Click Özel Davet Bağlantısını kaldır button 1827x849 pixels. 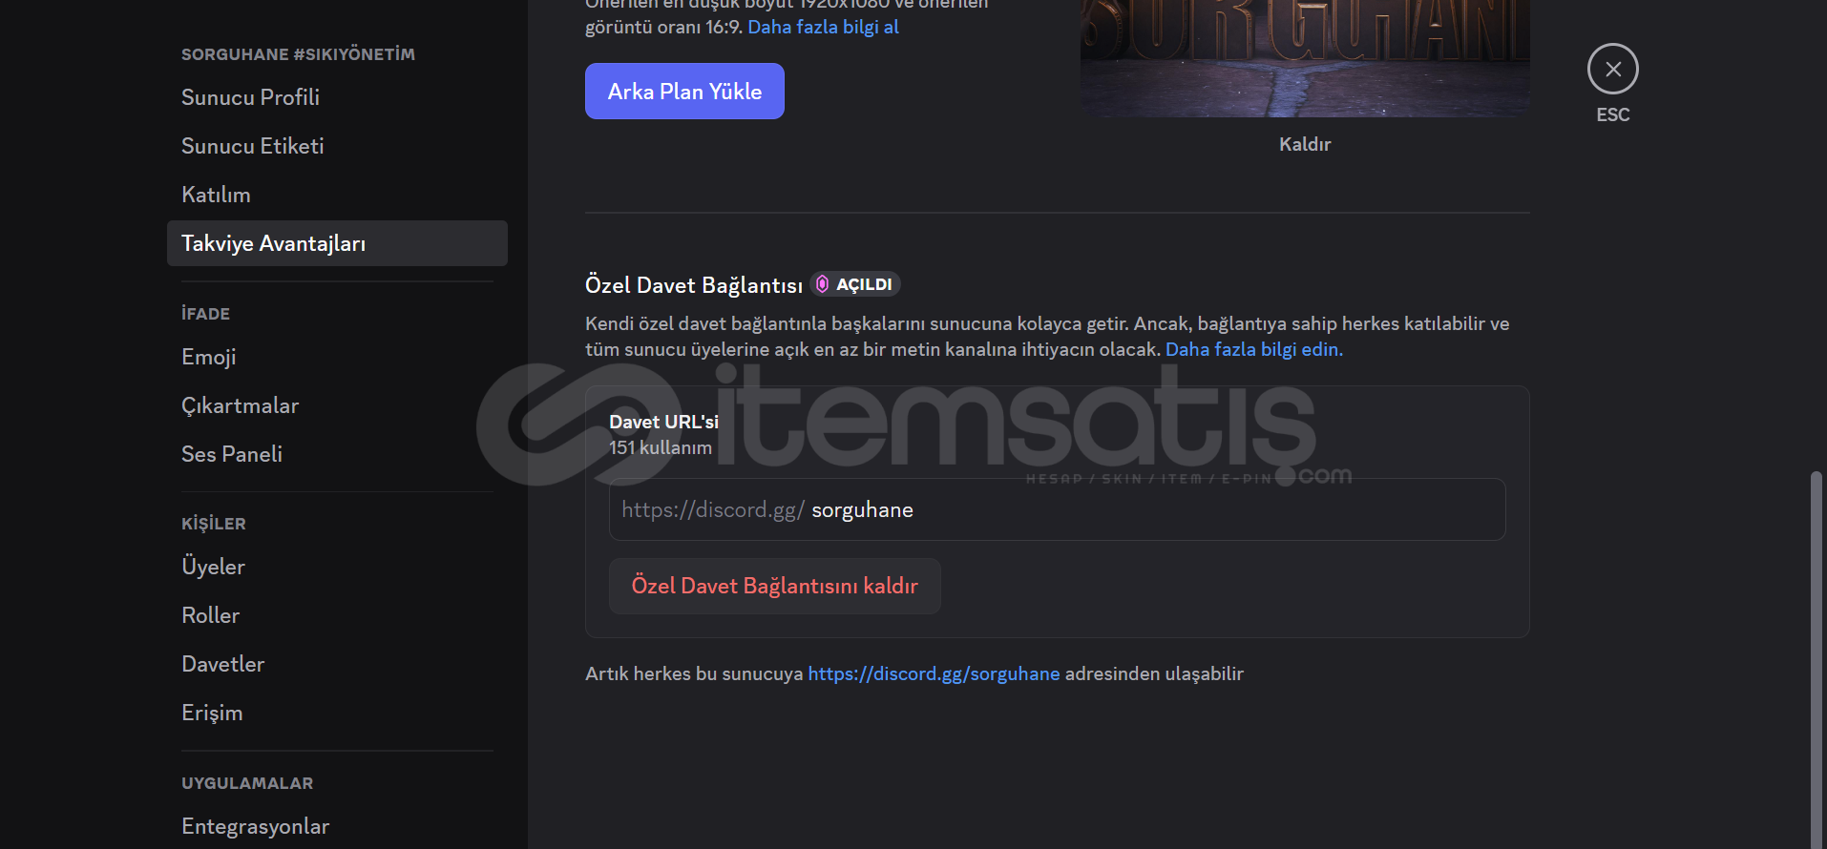tap(775, 586)
